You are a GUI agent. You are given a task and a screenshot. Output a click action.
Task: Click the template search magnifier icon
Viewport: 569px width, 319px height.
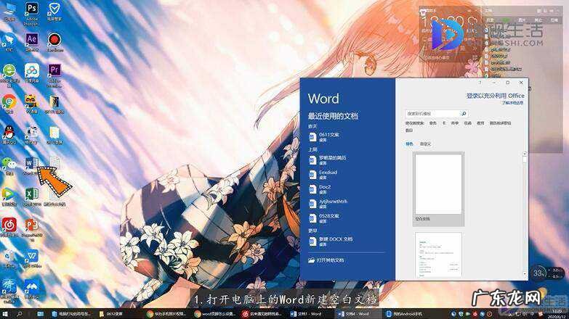464,114
